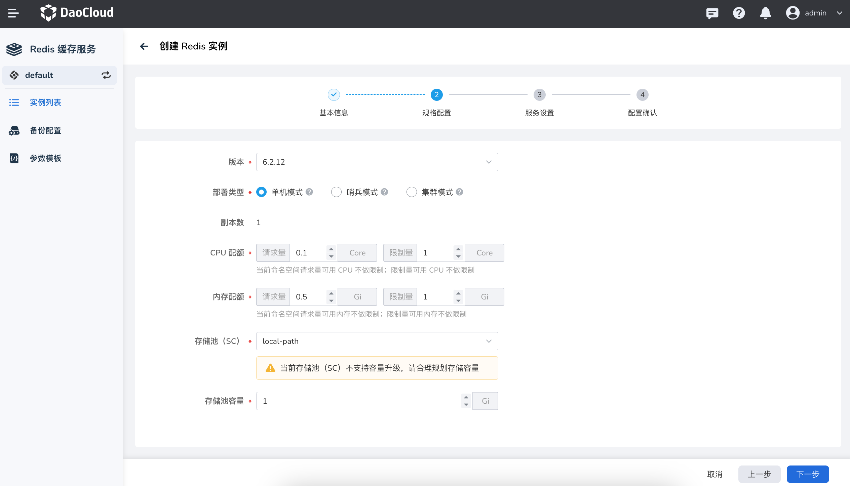The width and height of the screenshot is (850, 486).
Task: Open the notifications bell
Action: tap(765, 13)
